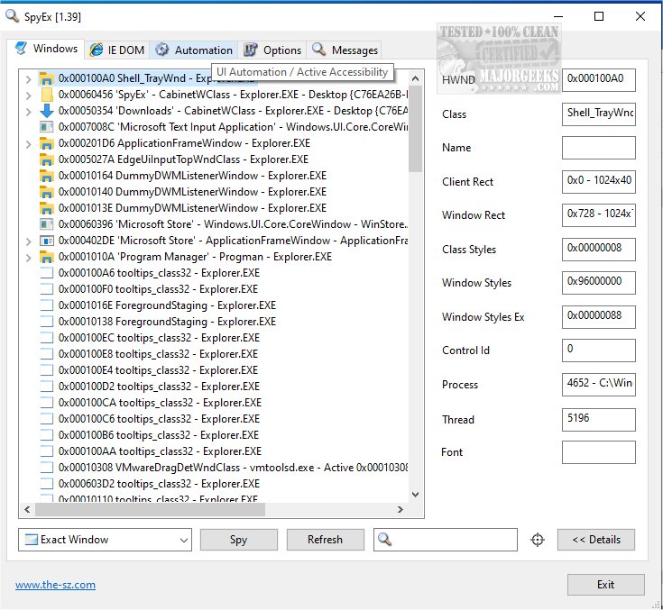This screenshot has height=610, width=663.
Task: Select 0x000603D2 tooltips_class32 row
Action: coord(159,484)
